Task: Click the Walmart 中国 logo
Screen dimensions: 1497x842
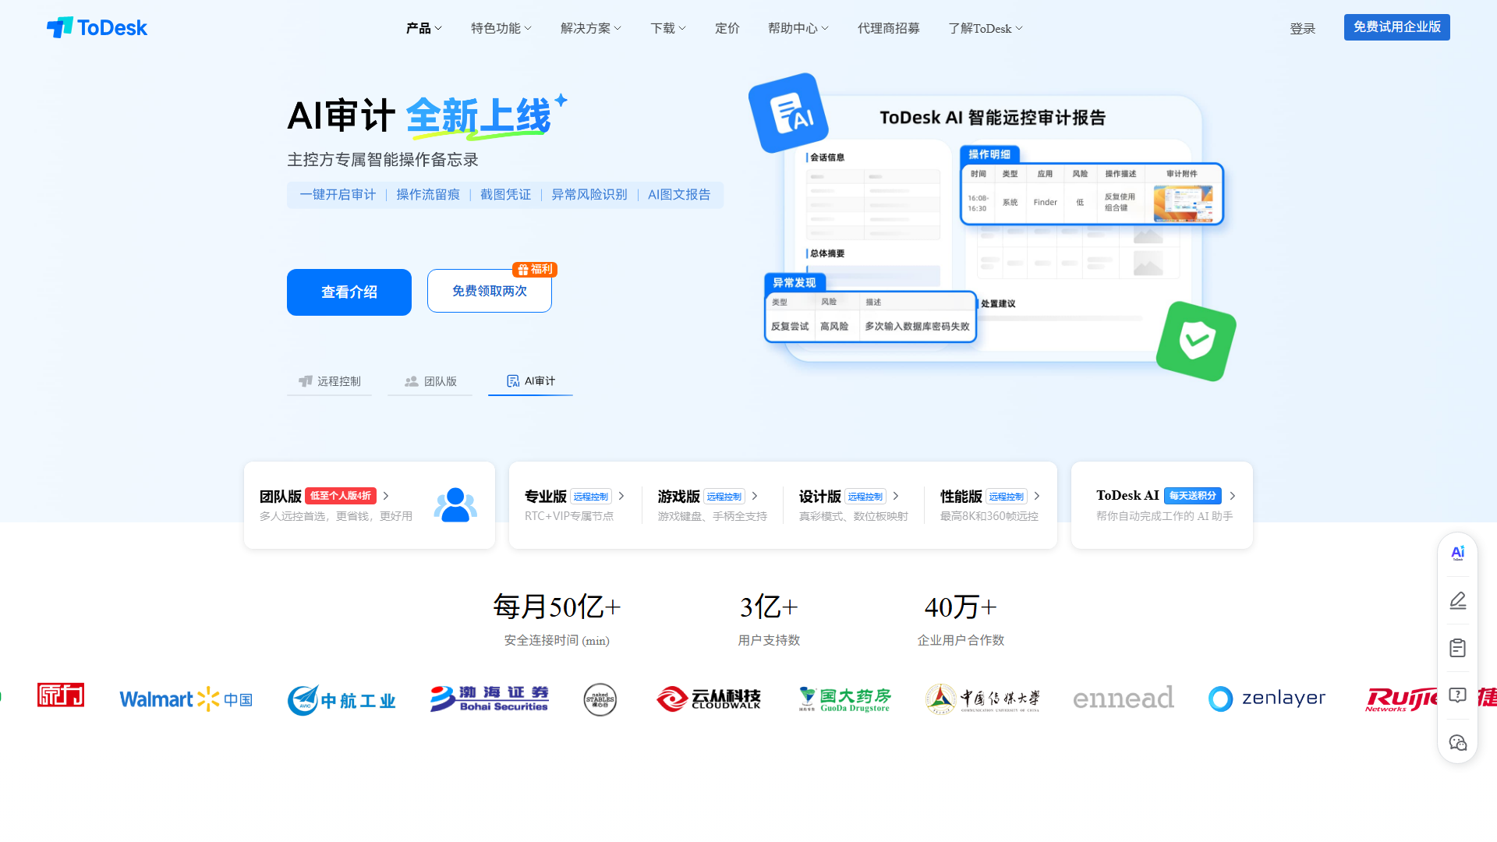Action: point(186,699)
